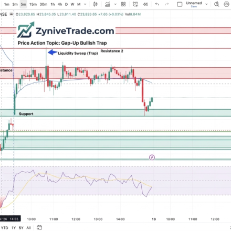Image resolution: width=231 pixels, height=231 pixels.
Task: Switch to 1h timeframe
Action: coord(52,4)
